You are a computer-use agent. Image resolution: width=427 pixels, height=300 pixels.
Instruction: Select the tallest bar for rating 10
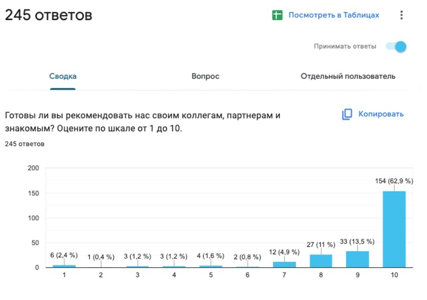click(394, 228)
